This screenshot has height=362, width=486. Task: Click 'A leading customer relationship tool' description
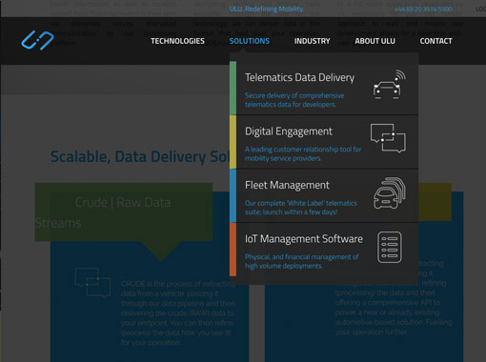[x=303, y=153]
